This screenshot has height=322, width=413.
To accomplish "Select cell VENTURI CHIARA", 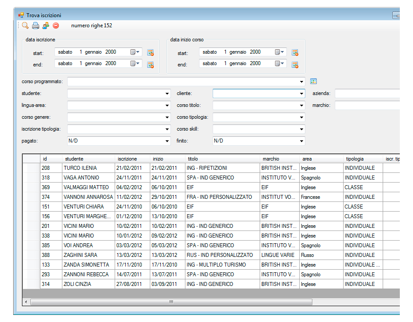I will [x=88, y=207].
